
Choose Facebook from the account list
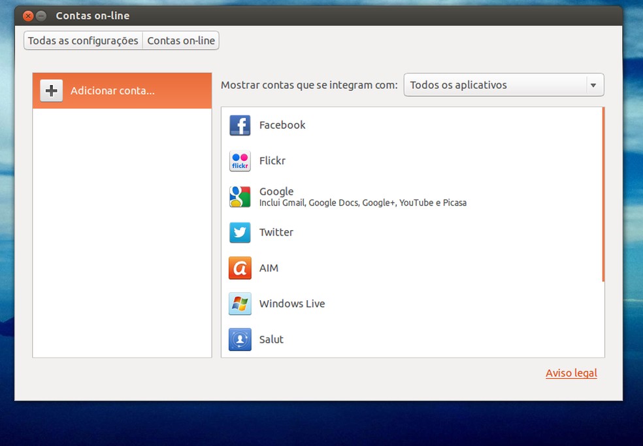coord(282,125)
